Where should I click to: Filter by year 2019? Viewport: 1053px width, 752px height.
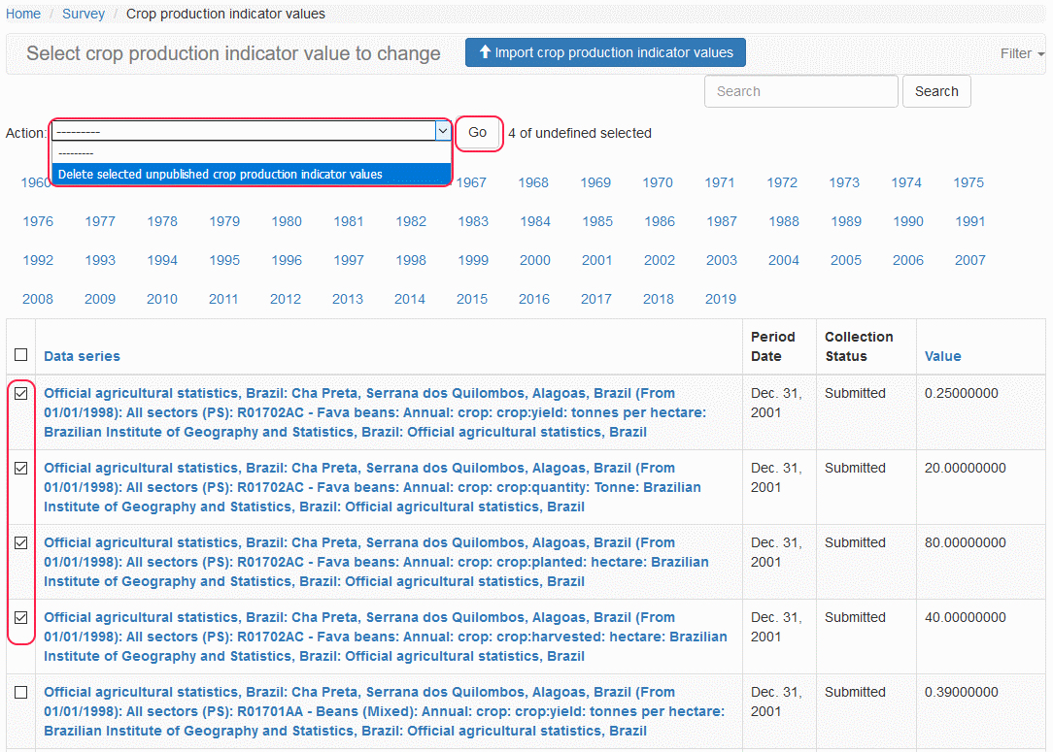(x=721, y=299)
